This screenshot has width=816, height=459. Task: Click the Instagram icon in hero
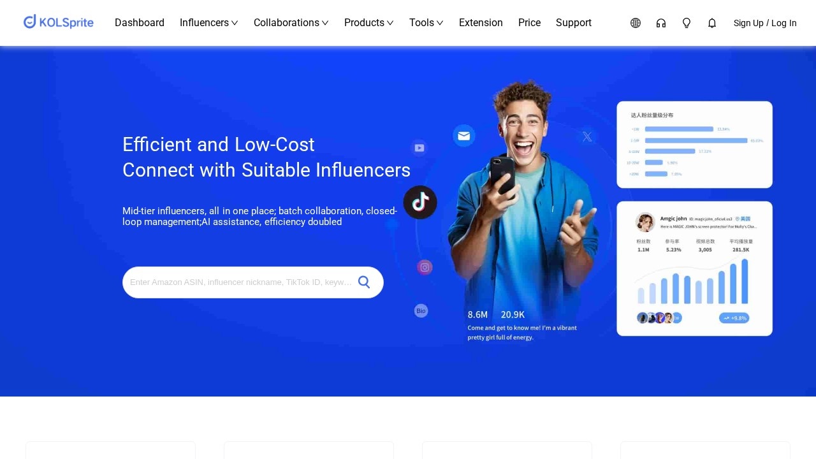point(425,267)
